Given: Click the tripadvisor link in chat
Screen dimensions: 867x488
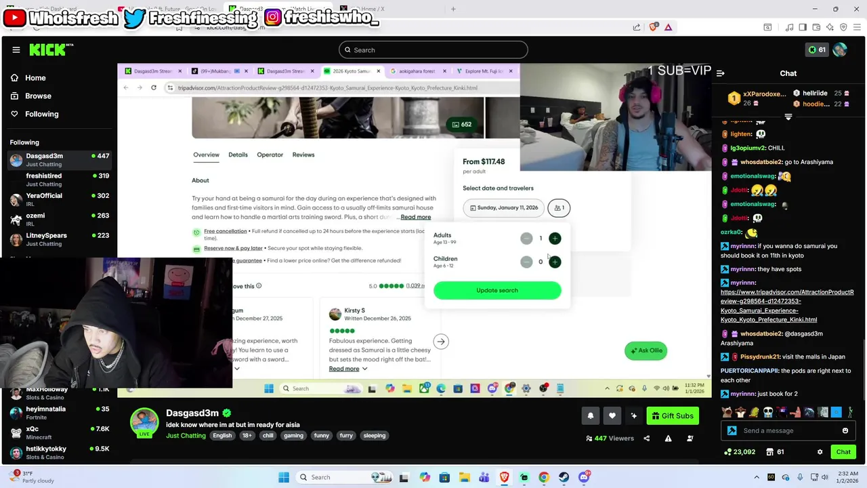Looking at the screenshot, I should pos(787,306).
